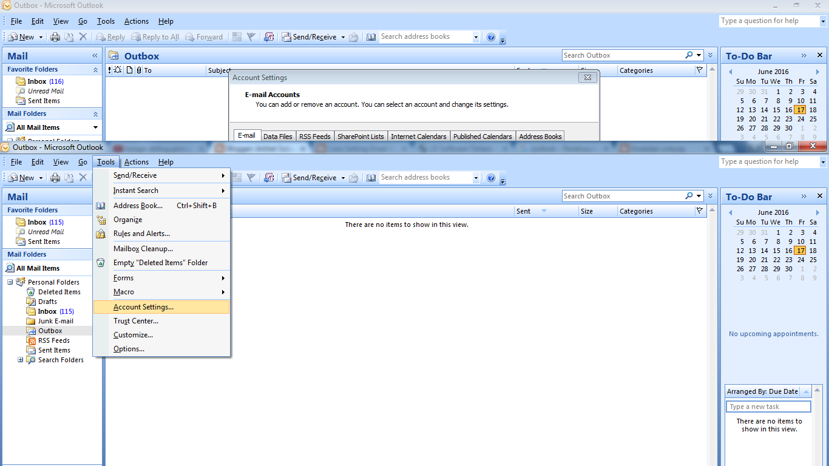
Task: Select Internet Calendars tab in Account Settings
Action: [419, 137]
